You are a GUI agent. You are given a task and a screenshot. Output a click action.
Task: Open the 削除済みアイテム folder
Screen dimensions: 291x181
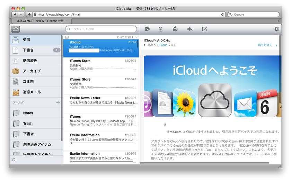pyautogui.click(x=35, y=144)
